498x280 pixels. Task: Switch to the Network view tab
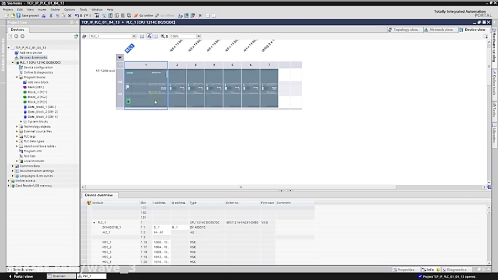click(438, 29)
